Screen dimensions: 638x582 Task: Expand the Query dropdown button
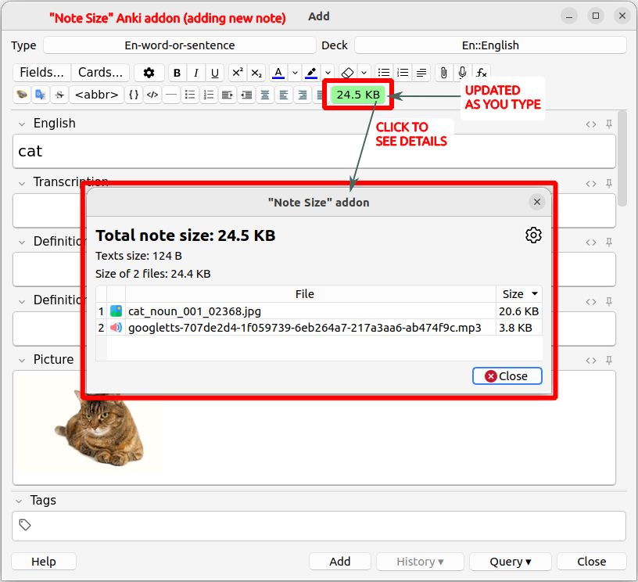coord(511,562)
